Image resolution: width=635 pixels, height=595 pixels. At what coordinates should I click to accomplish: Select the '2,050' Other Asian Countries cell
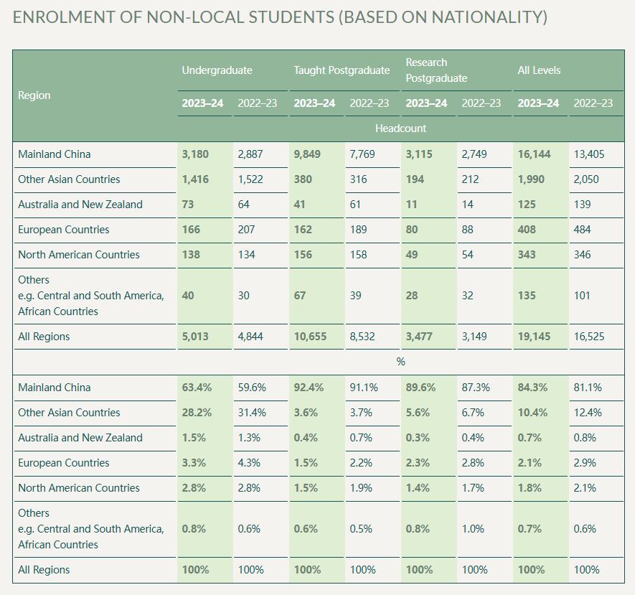[586, 179]
